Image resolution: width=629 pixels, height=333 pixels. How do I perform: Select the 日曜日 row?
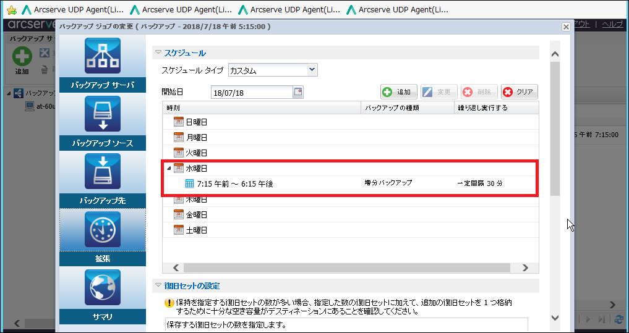pyautogui.click(x=350, y=122)
